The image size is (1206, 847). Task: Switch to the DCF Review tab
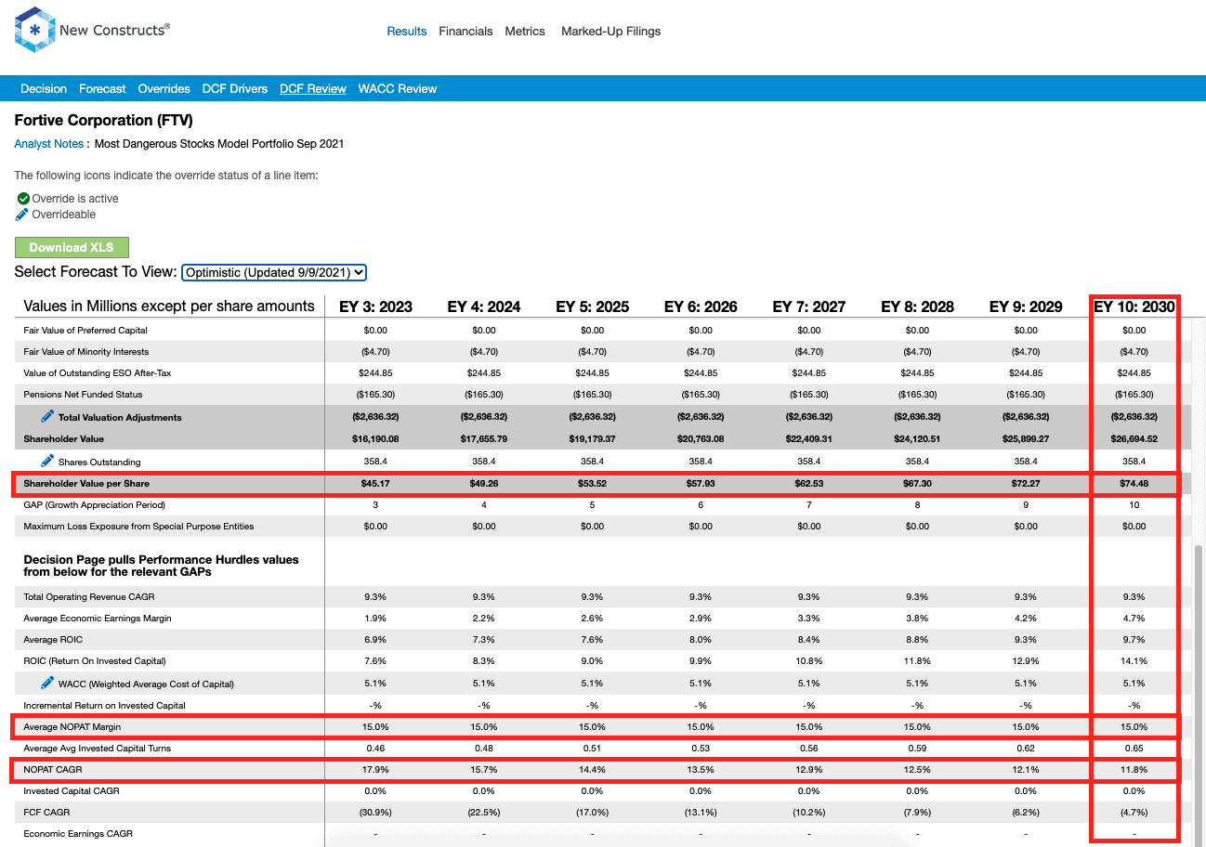[313, 89]
